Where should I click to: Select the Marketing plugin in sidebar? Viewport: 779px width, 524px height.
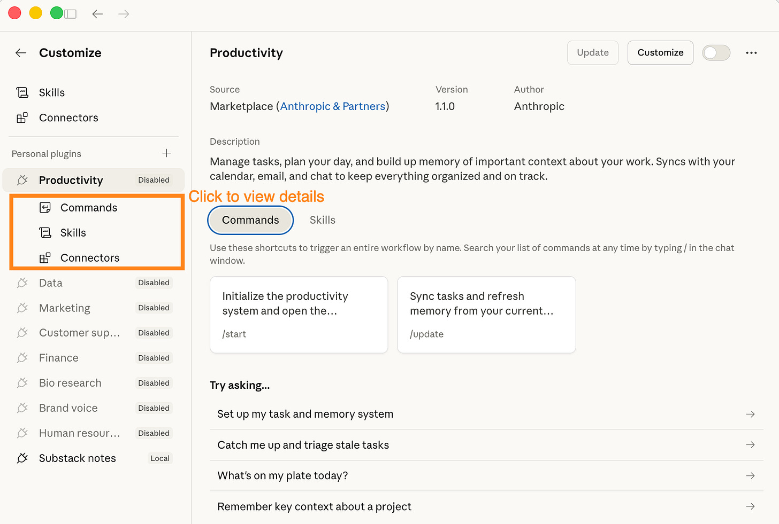pyautogui.click(x=94, y=308)
